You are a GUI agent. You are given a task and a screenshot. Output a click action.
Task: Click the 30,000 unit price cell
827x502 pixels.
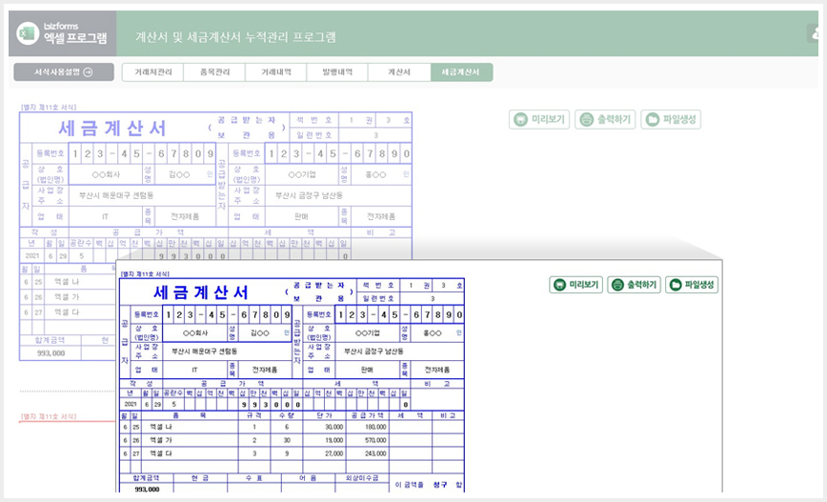coord(324,427)
